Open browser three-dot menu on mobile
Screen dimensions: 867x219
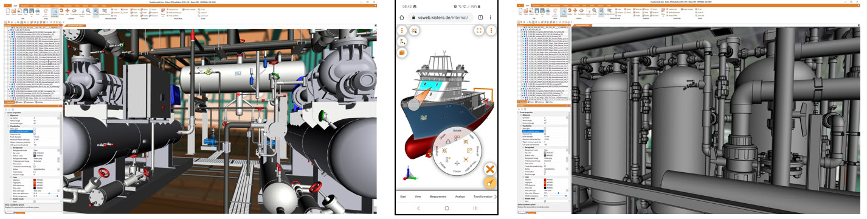491,18
